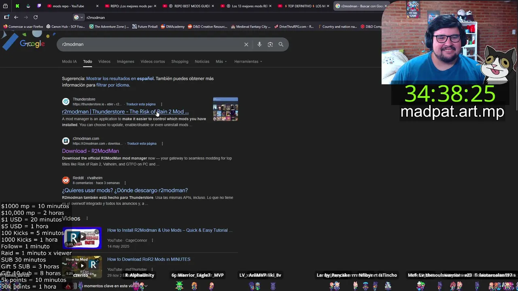Viewport: 518px width, 291px height.
Task: Click 'Traducir esta página' for r2modman.com result
Action: pyautogui.click(x=142, y=143)
